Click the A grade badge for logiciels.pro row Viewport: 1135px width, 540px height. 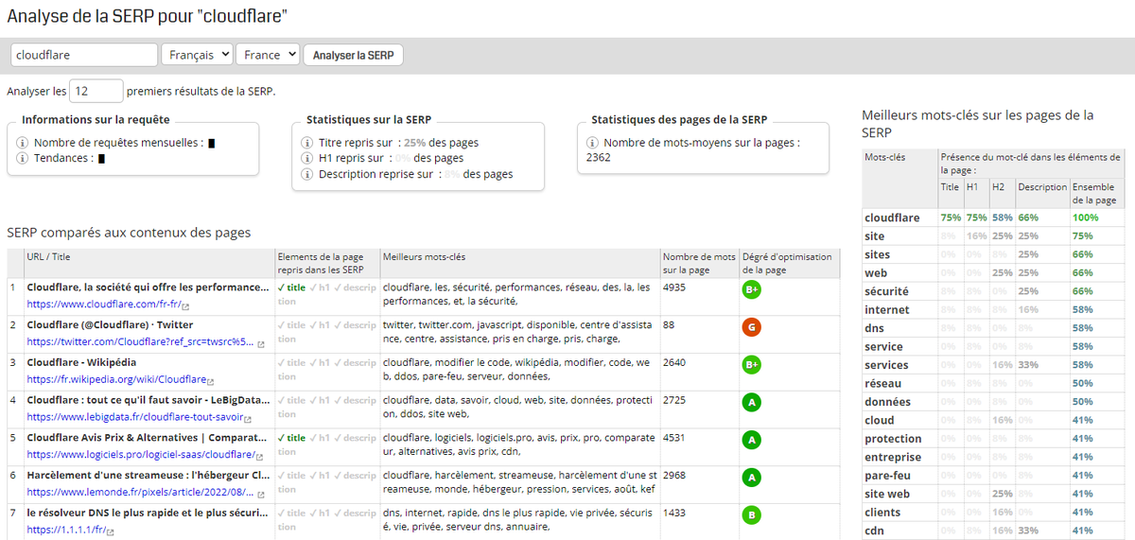tap(752, 441)
